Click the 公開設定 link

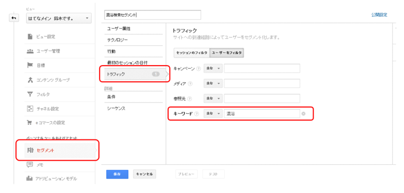(x=379, y=15)
